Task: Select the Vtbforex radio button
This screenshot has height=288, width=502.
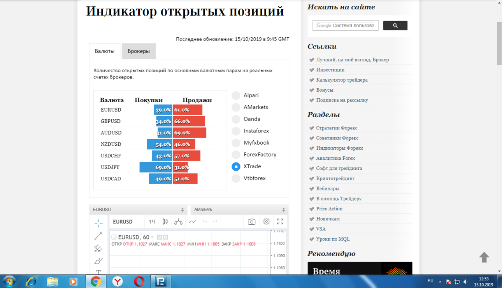Action: pyautogui.click(x=236, y=178)
